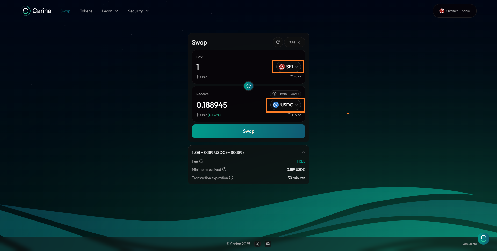Open slippage settings showing 0.1%
The width and height of the screenshot is (497, 251).
(294, 42)
